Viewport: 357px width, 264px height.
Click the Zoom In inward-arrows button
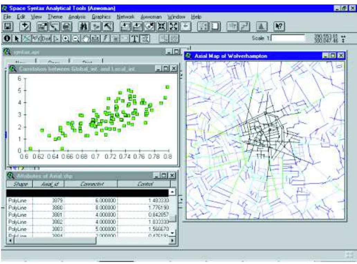(x=162, y=27)
